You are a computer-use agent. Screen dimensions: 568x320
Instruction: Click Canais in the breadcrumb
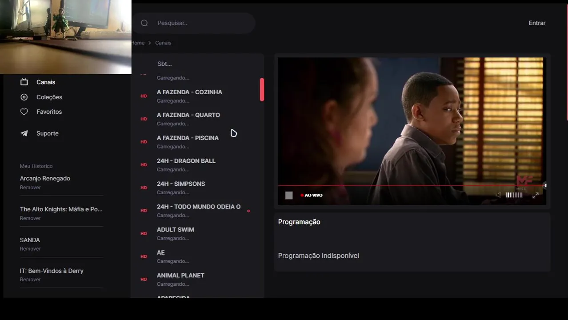(163, 43)
